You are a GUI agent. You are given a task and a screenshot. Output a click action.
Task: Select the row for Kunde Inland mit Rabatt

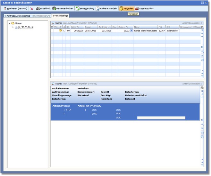point(145,31)
